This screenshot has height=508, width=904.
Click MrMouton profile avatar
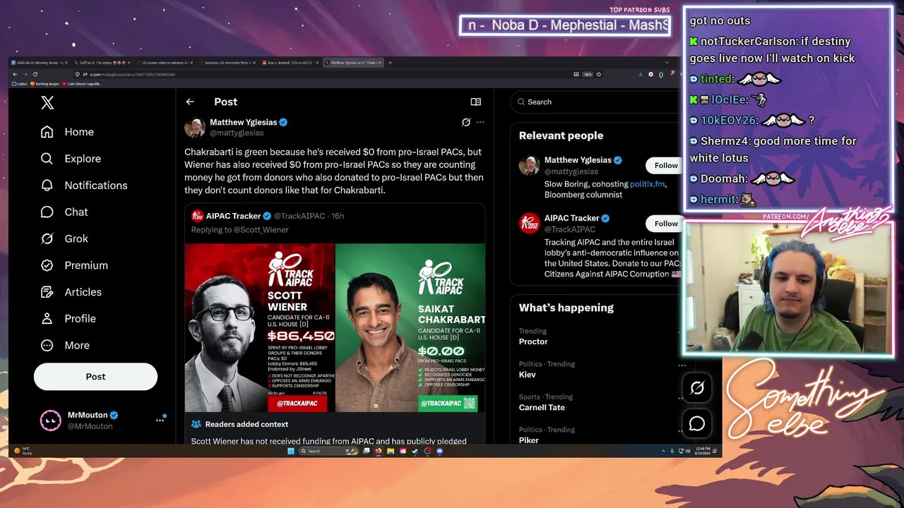tap(50, 421)
